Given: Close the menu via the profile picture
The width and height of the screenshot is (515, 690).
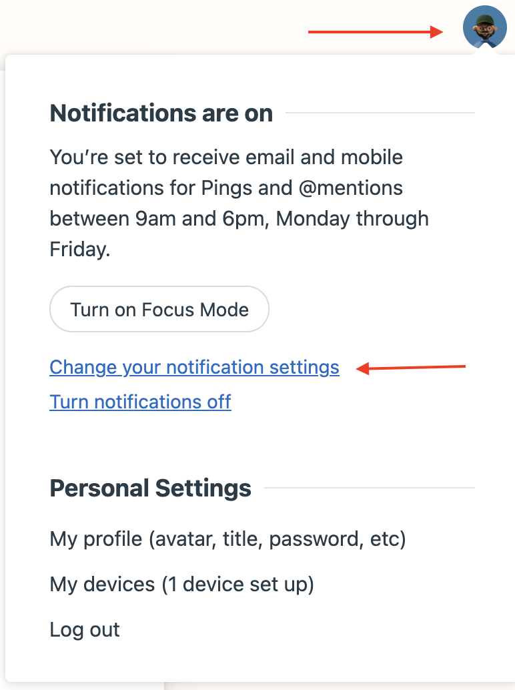Looking at the screenshot, I should point(485,27).
